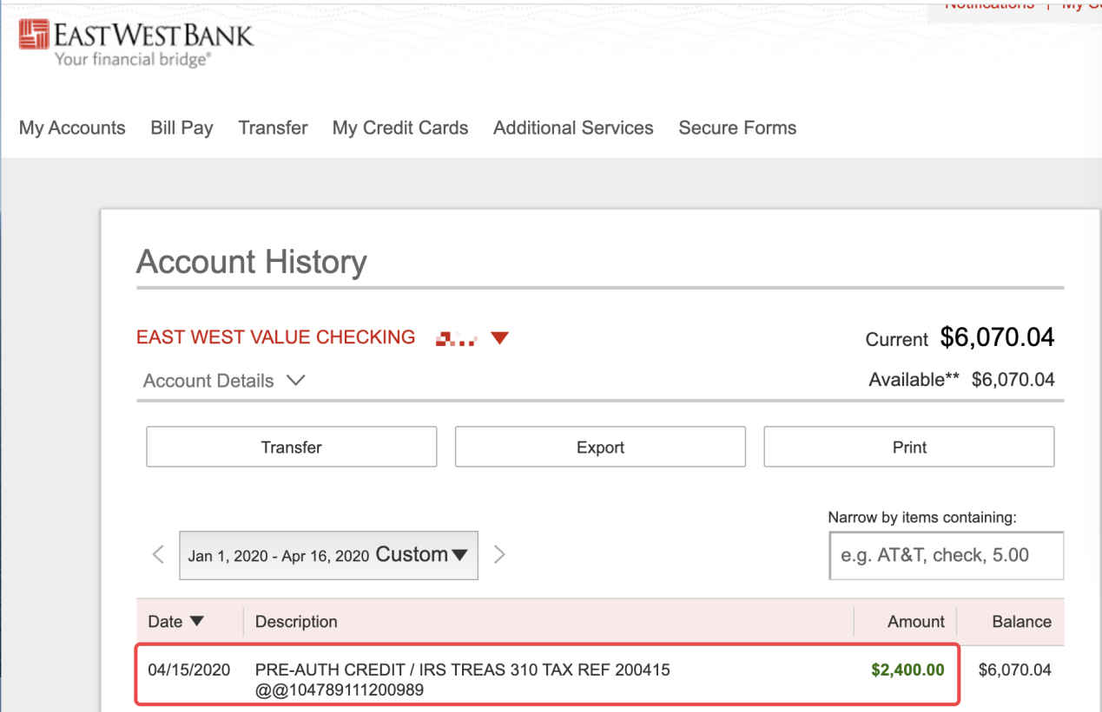Viewport: 1102px width, 712px height.
Task: Click the Transfer button under Account Details
Action: point(291,447)
